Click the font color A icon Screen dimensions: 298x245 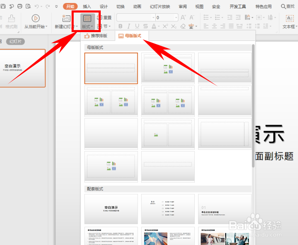point(154,26)
